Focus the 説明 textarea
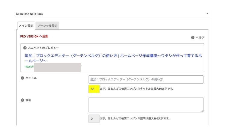 click(x=146, y=105)
